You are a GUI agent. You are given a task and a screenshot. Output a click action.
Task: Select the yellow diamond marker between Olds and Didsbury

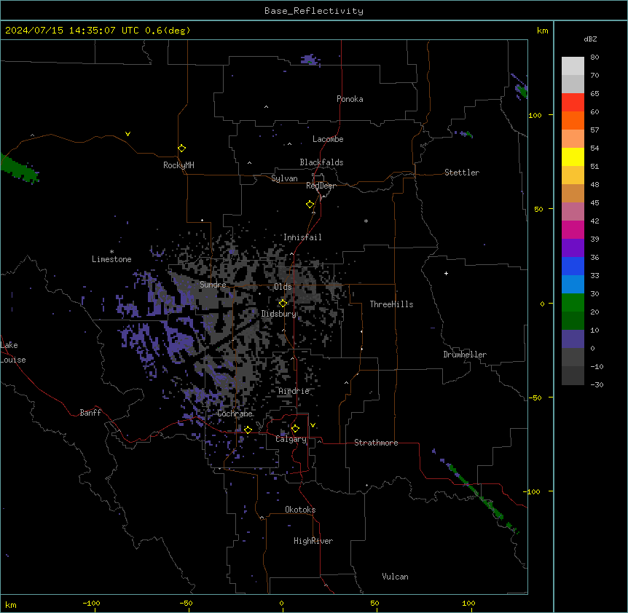[283, 304]
